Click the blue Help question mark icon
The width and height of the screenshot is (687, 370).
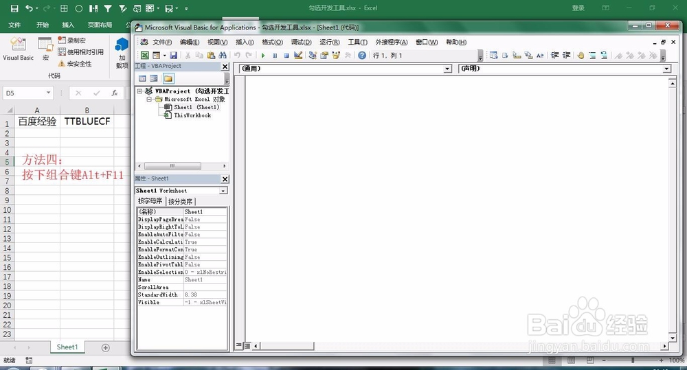point(362,55)
